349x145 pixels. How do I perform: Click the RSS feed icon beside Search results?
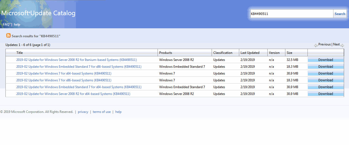click(8, 36)
